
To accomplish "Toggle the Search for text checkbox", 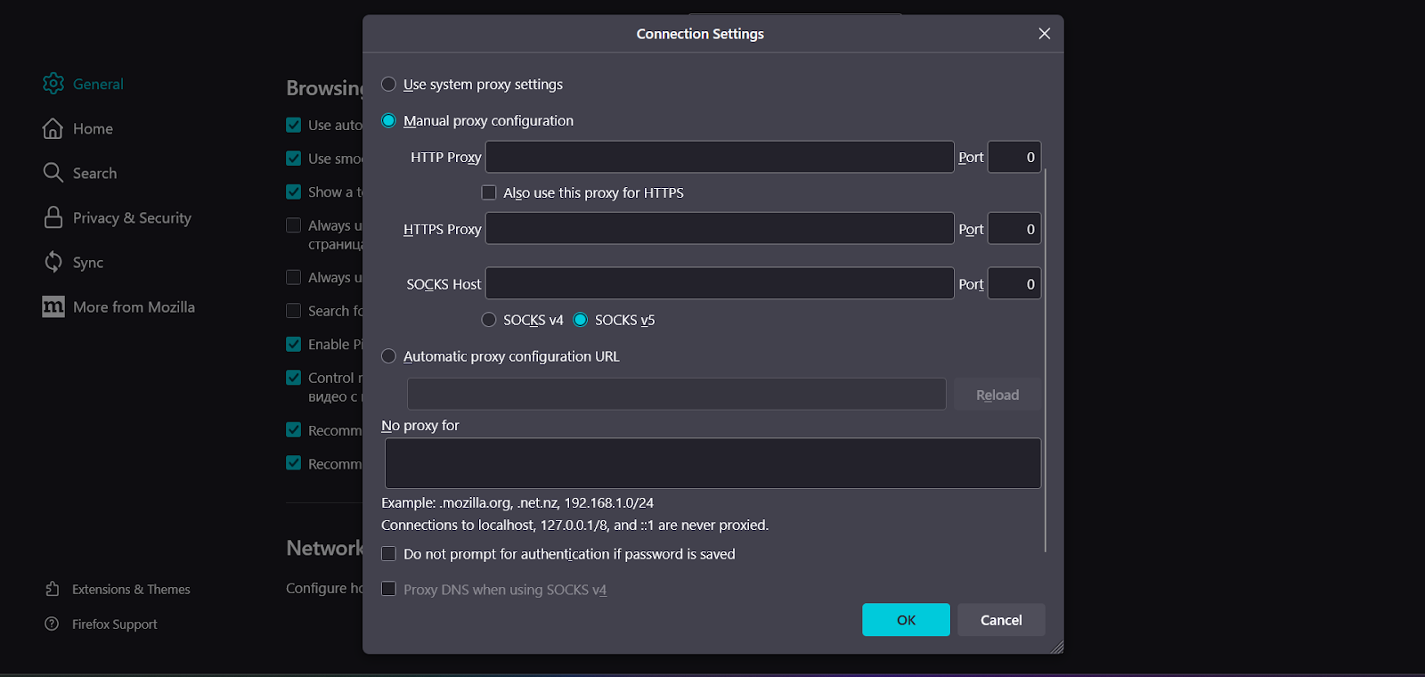I will pyautogui.click(x=293, y=310).
